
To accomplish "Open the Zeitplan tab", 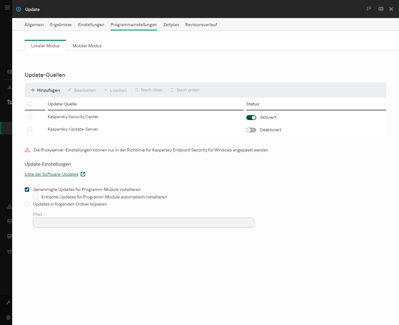I will [x=171, y=25].
